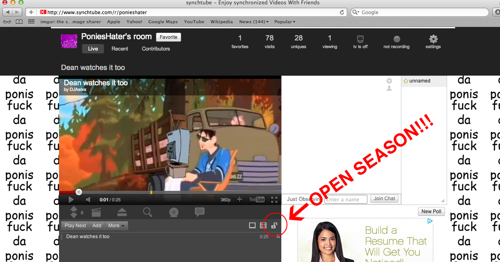The width and height of the screenshot is (500, 262).
Task: Click the PoniesHater room avatar
Action: [x=69, y=41]
